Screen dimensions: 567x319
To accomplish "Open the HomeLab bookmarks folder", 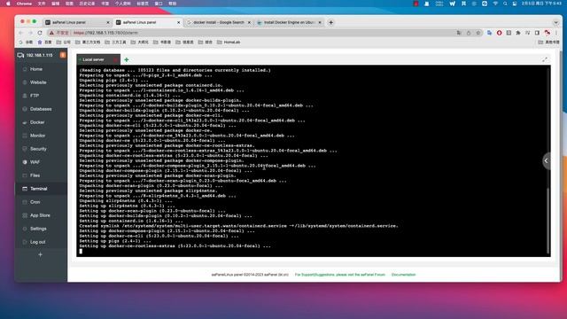I will click(x=229, y=43).
